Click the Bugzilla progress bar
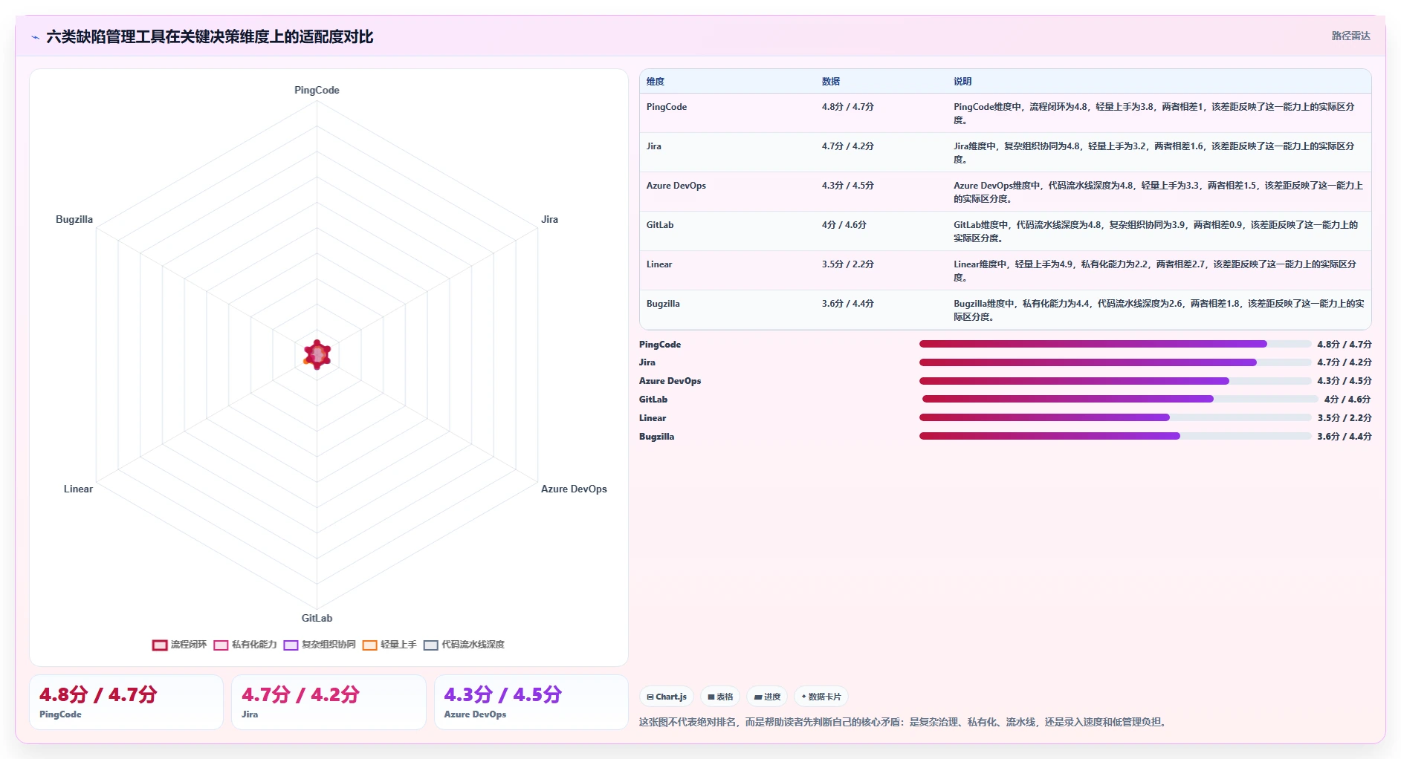The width and height of the screenshot is (1401, 759). click(x=1115, y=436)
